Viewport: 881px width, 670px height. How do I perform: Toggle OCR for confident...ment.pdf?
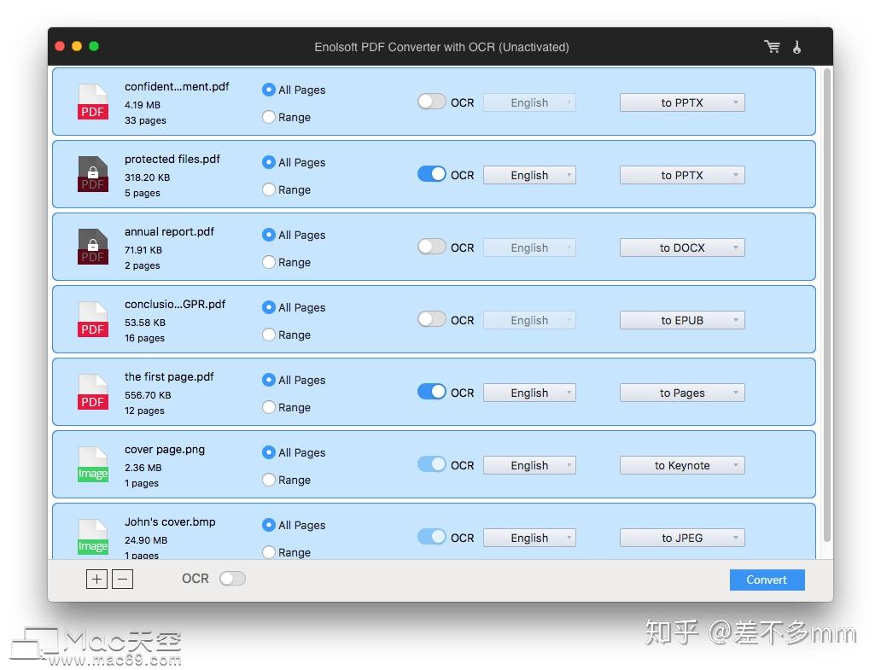tap(431, 102)
